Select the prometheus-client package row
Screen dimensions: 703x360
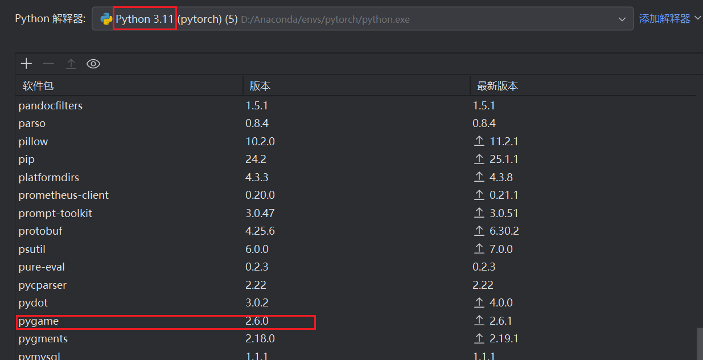[x=356, y=195]
